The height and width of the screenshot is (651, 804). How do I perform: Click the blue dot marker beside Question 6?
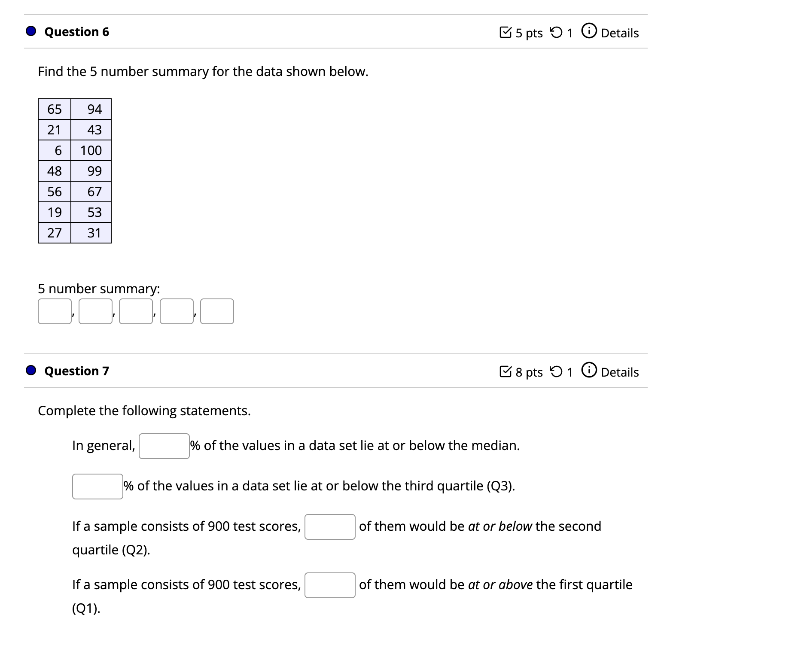click(x=31, y=31)
